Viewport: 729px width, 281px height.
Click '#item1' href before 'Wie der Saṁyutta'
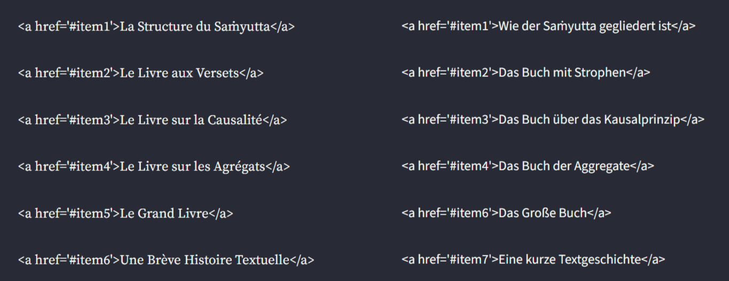(x=469, y=26)
